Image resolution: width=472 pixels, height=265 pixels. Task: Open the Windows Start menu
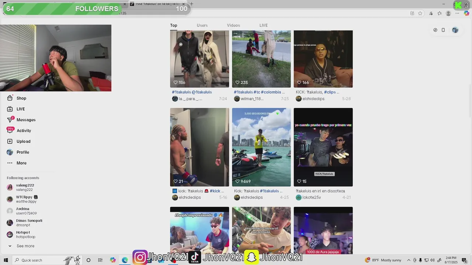coord(6,260)
